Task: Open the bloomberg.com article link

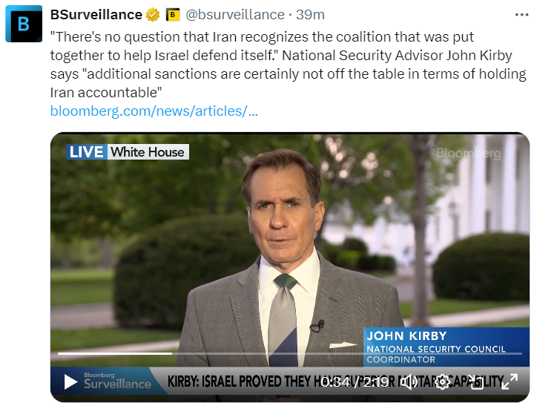Action: point(154,111)
